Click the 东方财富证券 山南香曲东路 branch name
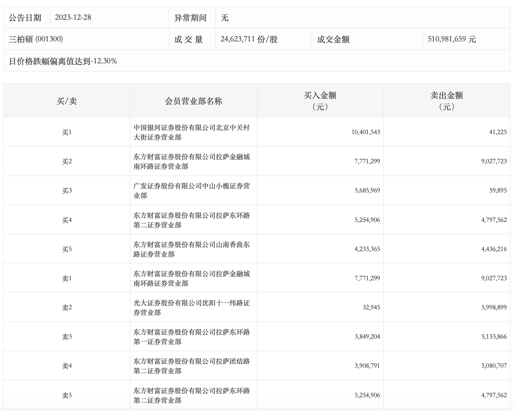516x411 pixels. [191, 249]
